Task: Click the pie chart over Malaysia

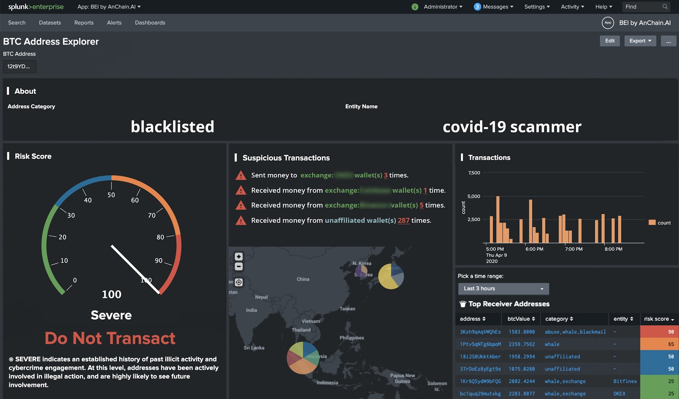Action: point(303,358)
